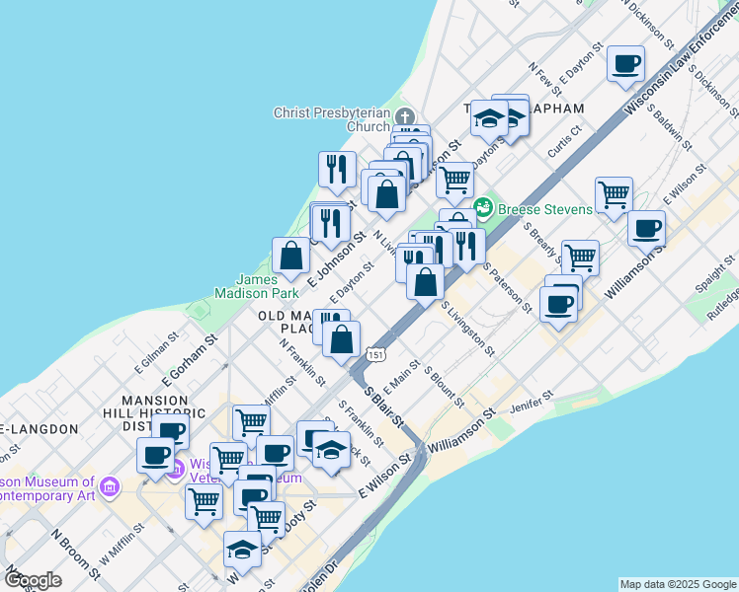
Task: Click the S Blount St street label
Action: point(445,387)
